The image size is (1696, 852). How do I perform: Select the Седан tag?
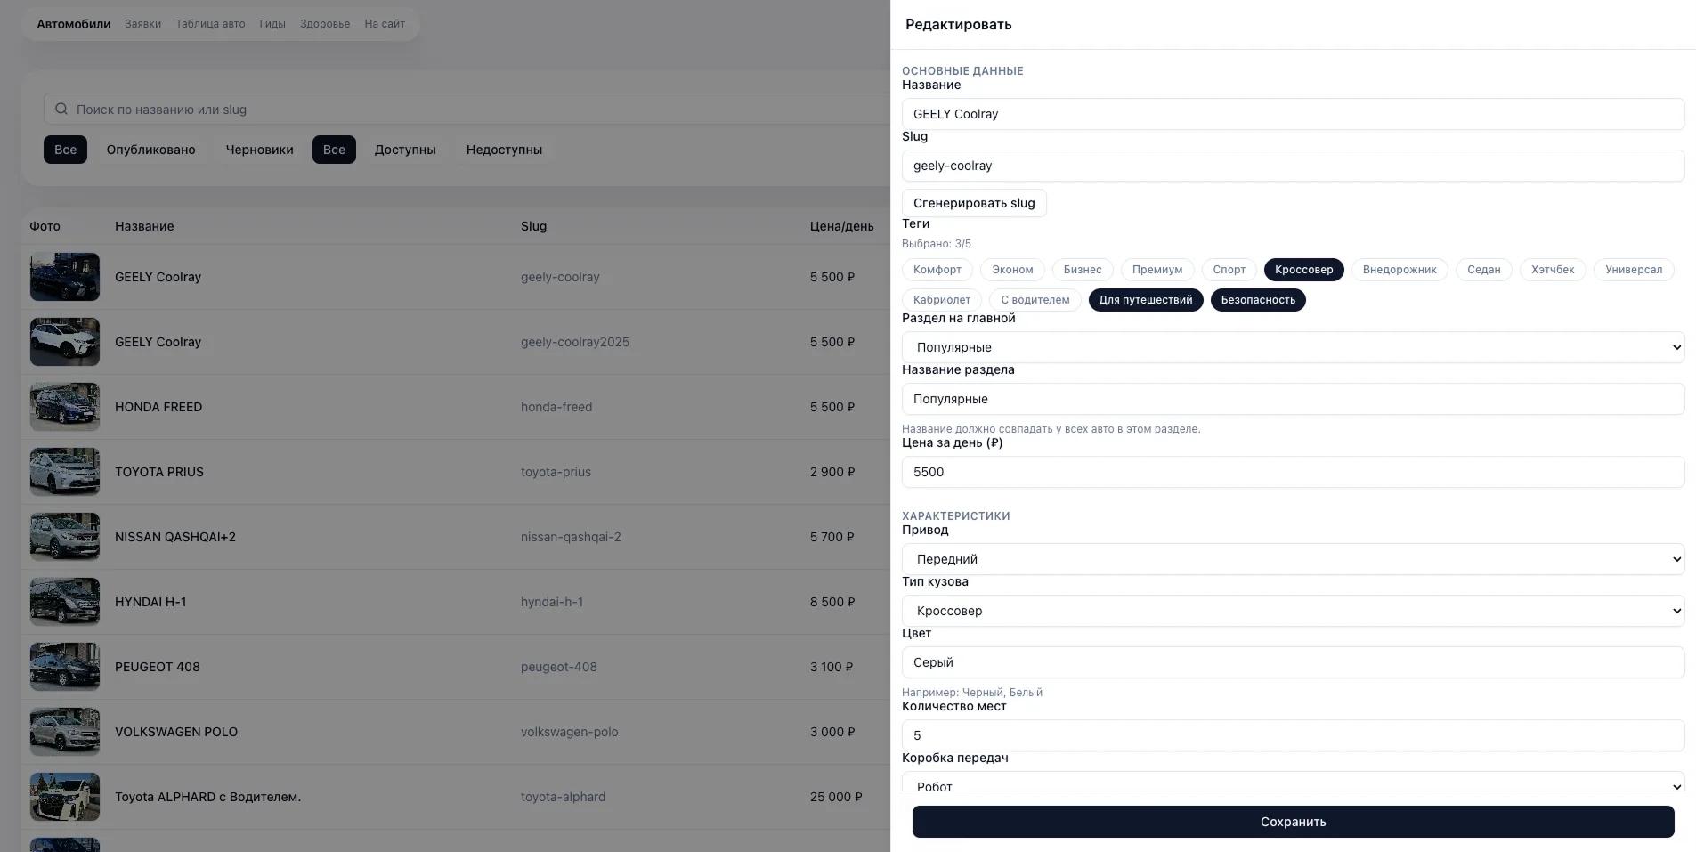click(x=1484, y=270)
